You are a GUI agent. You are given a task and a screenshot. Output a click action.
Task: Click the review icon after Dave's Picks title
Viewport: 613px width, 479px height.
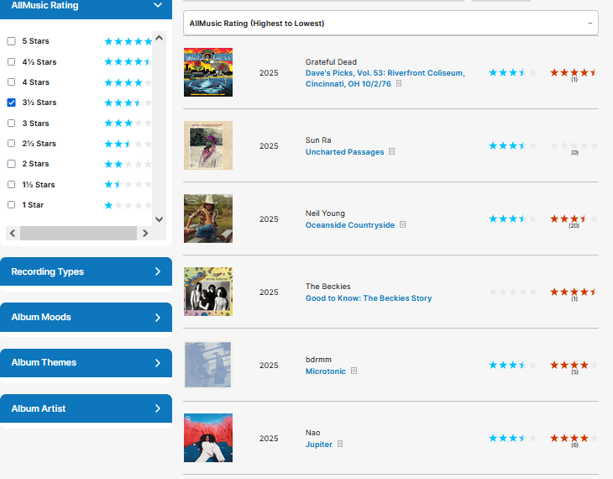point(399,84)
